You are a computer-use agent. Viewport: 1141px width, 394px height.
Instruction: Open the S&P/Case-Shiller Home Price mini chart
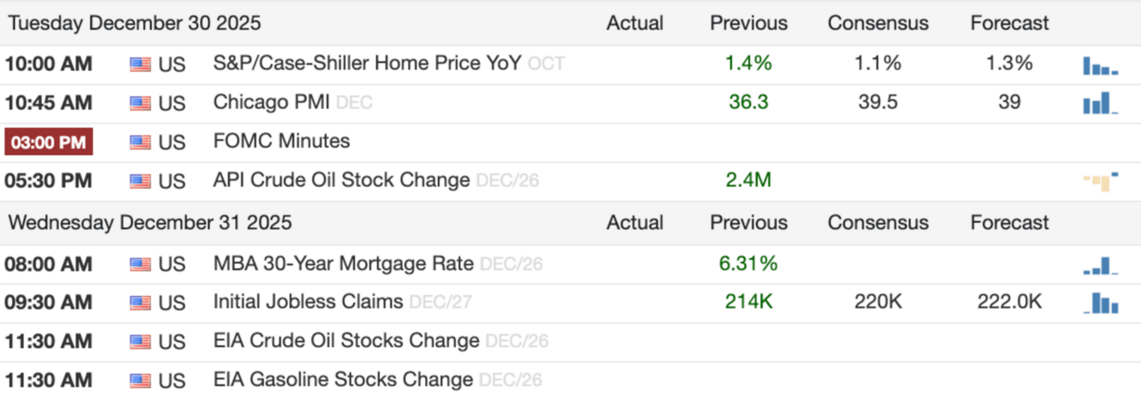pos(1101,65)
